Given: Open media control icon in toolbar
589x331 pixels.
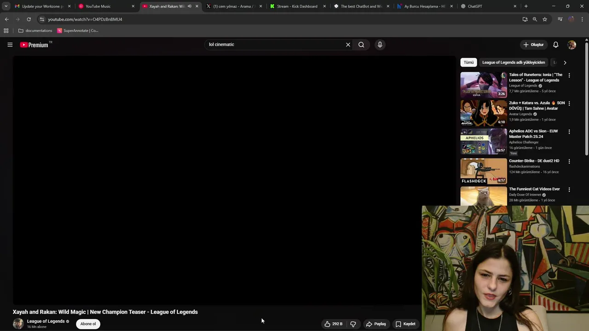Looking at the screenshot, I should [x=560, y=19].
